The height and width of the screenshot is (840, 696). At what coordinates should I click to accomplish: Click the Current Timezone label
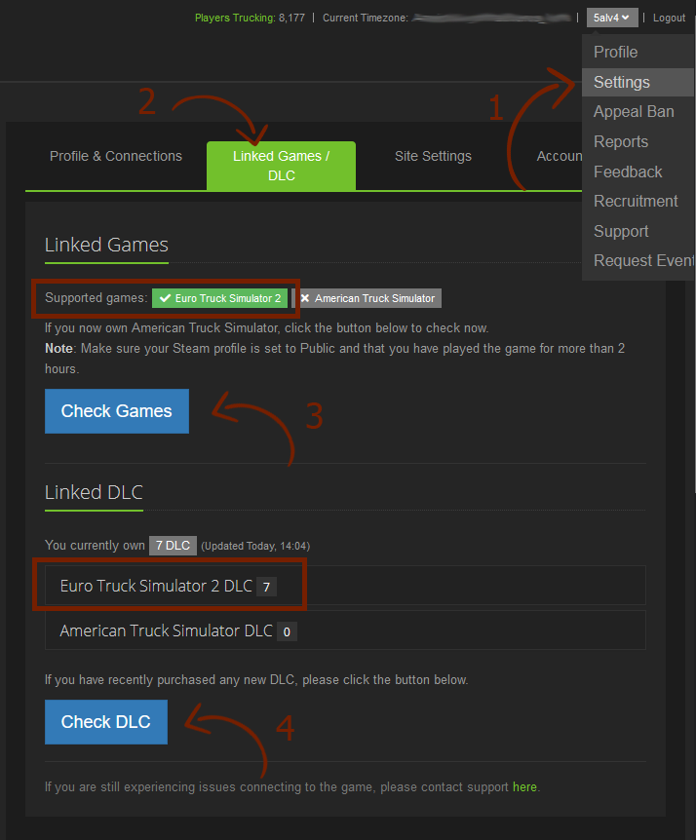pos(365,18)
